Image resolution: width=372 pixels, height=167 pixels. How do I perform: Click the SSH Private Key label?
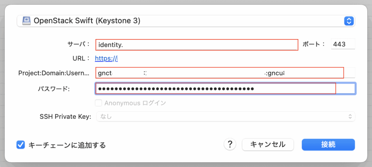[65, 117]
